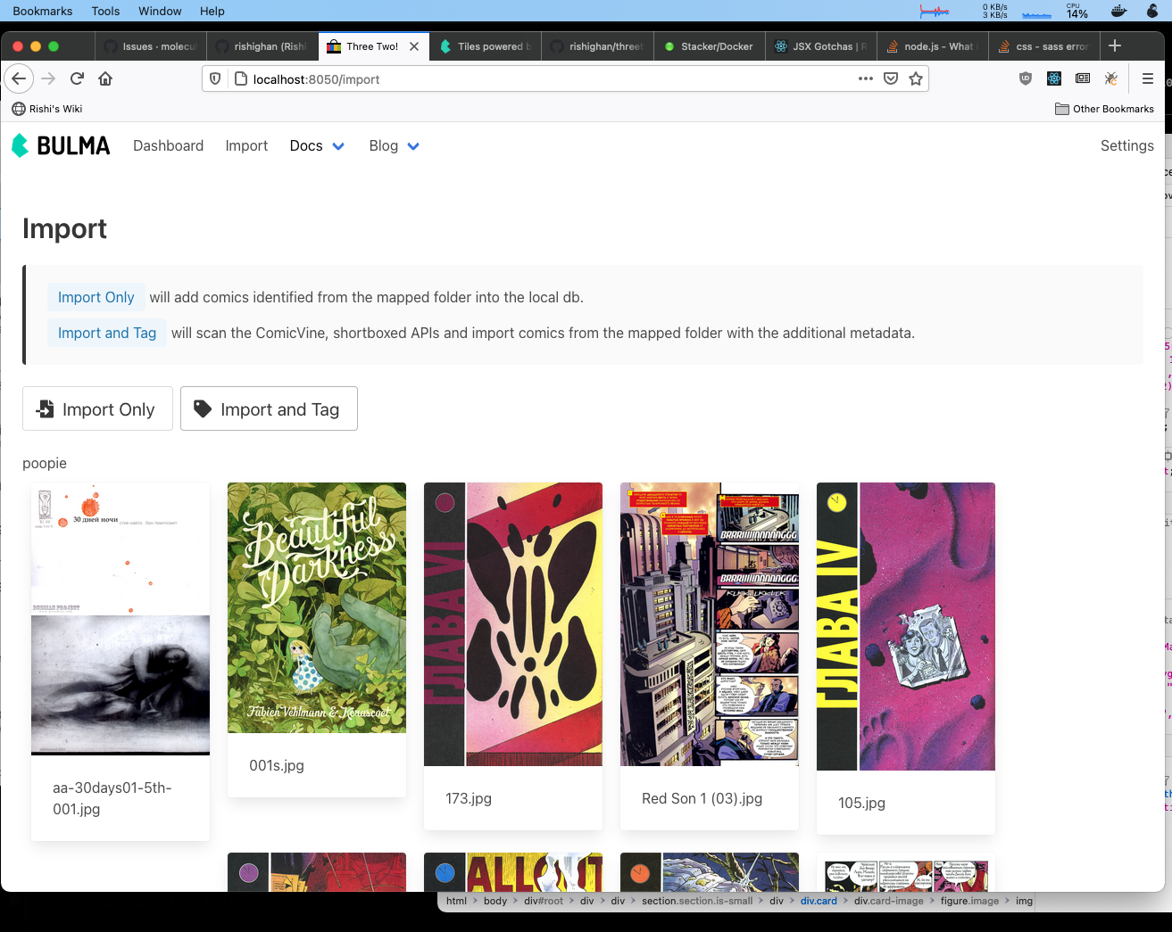The image size is (1172, 932).
Task: Go to the browser home page icon
Action: click(105, 78)
